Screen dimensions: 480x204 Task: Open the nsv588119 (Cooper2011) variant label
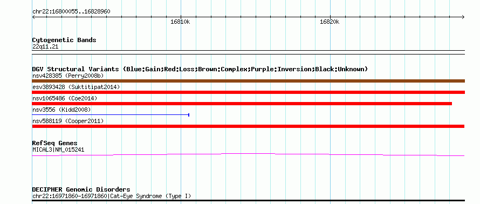[68, 121]
